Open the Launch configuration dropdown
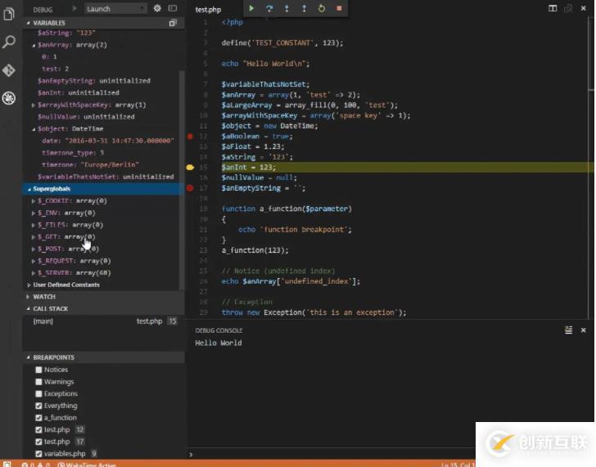596x467 pixels. [x=116, y=8]
